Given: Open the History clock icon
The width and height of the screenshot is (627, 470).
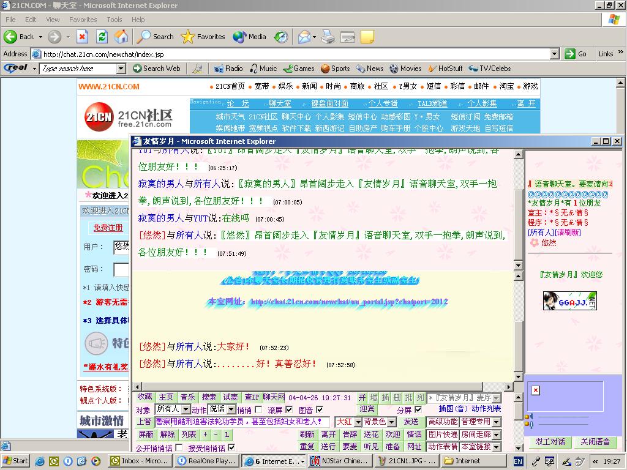Looking at the screenshot, I should 281,37.
